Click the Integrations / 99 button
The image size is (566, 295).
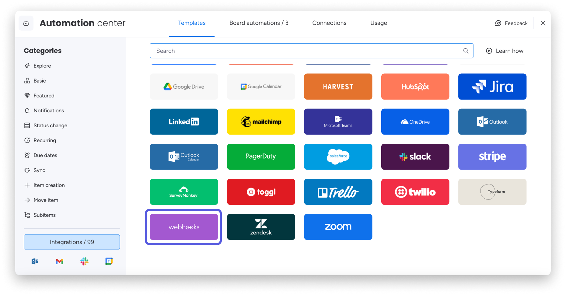(x=72, y=242)
